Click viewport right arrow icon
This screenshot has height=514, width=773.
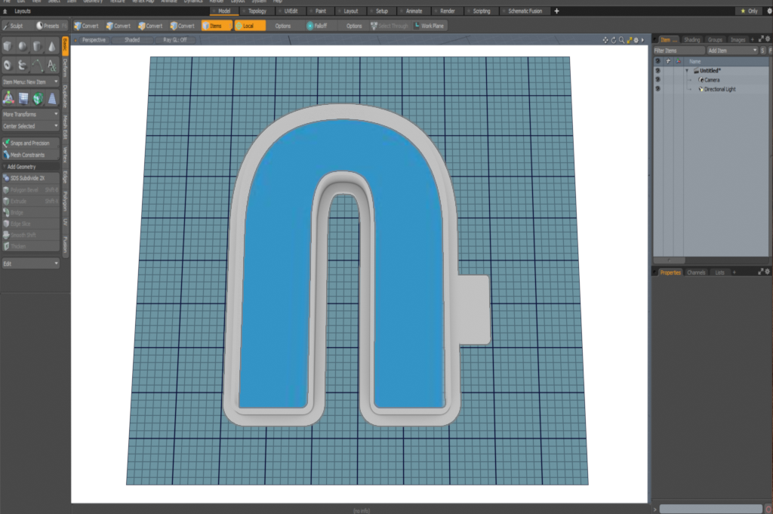pos(642,40)
